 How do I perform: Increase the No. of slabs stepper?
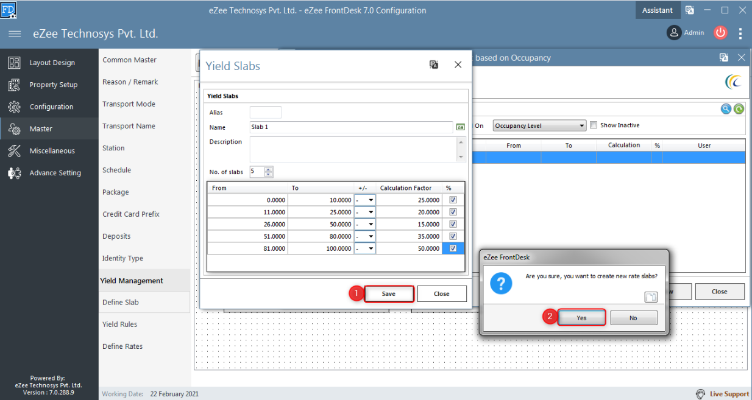[269, 169]
